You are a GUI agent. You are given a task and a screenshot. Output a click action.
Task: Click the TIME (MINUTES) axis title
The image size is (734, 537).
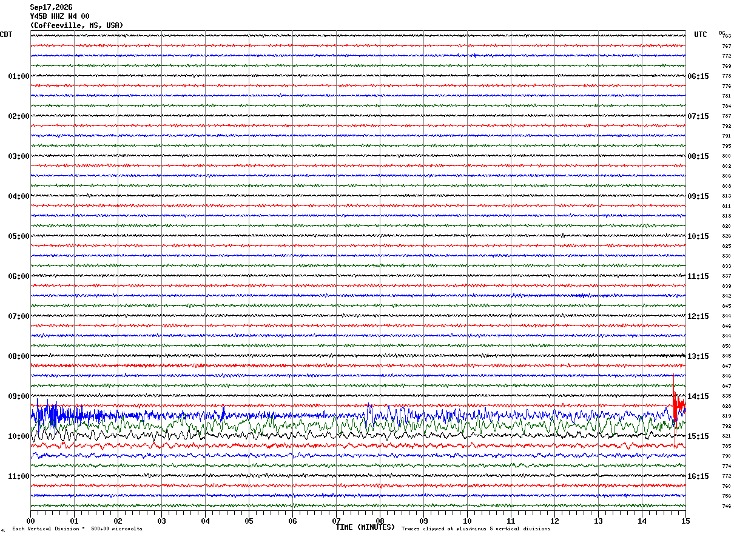[365, 527]
